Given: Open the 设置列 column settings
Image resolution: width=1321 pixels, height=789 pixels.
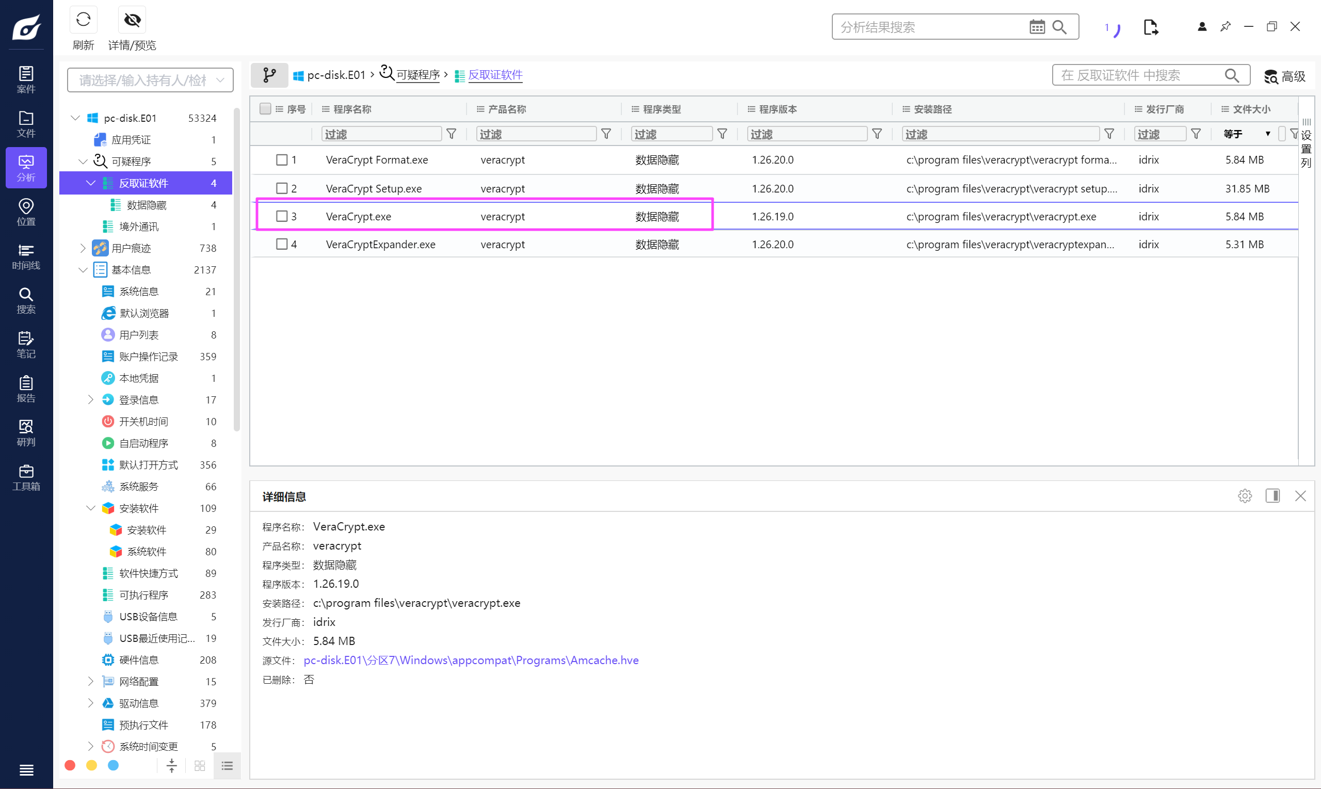Looking at the screenshot, I should click(1306, 144).
